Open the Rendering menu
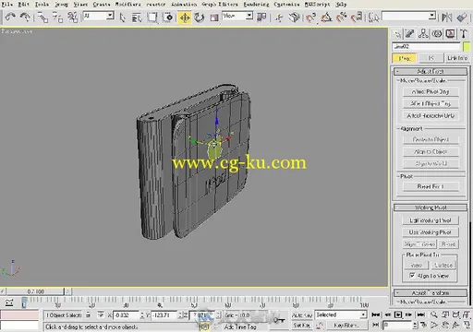The width and height of the screenshot is (473, 332). (256, 5)
